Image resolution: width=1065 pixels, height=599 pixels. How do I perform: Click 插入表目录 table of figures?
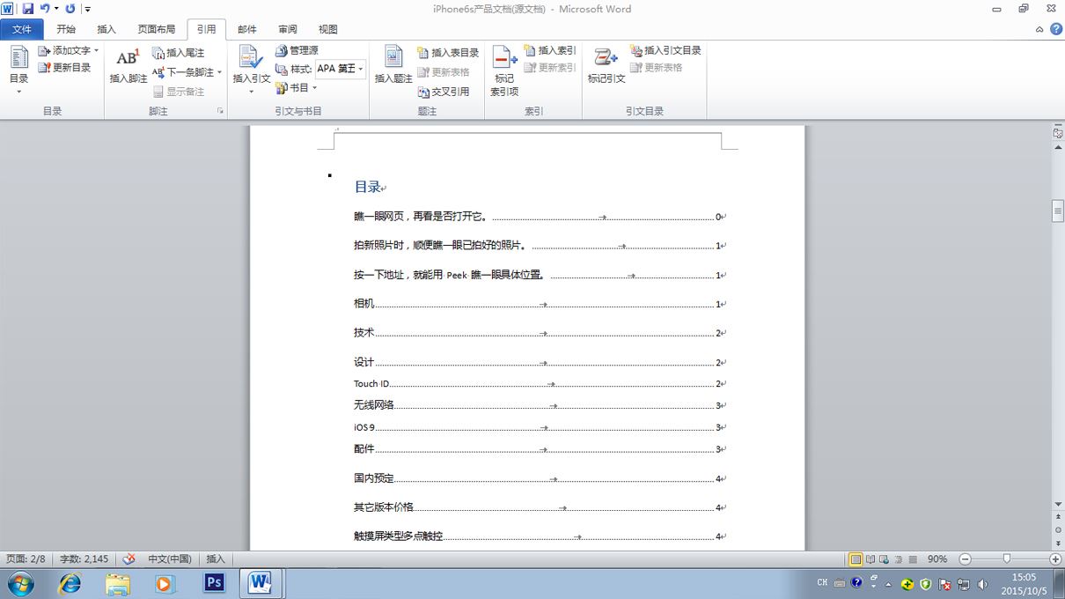coord(449,53)
